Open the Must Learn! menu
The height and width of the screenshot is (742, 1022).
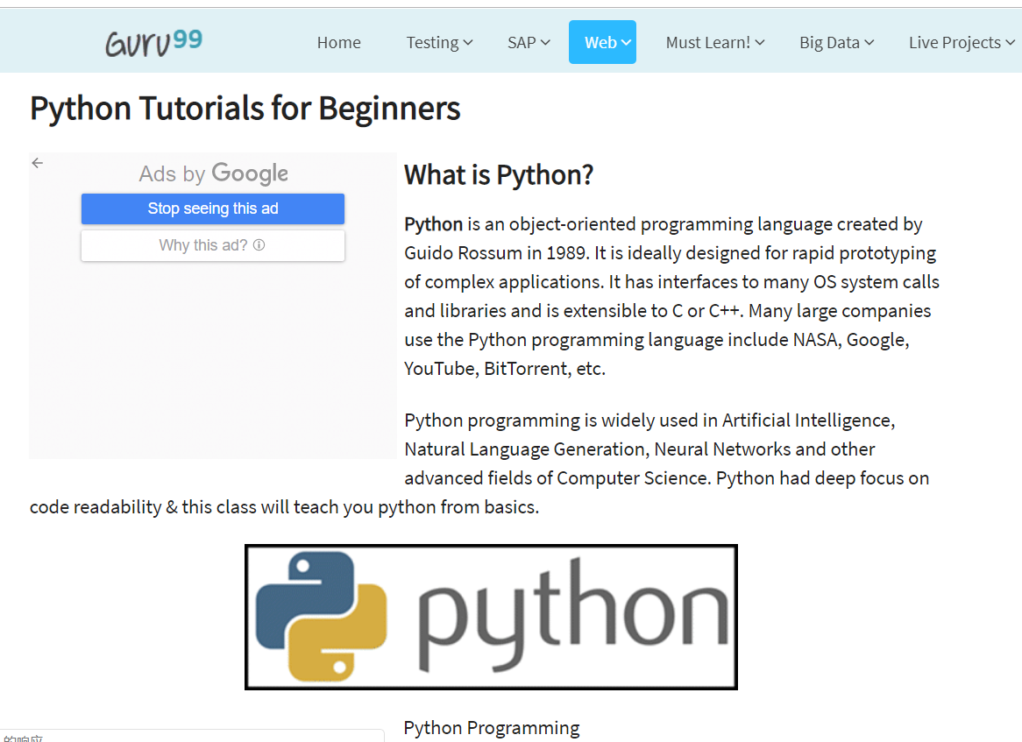[x=715, y=42]
